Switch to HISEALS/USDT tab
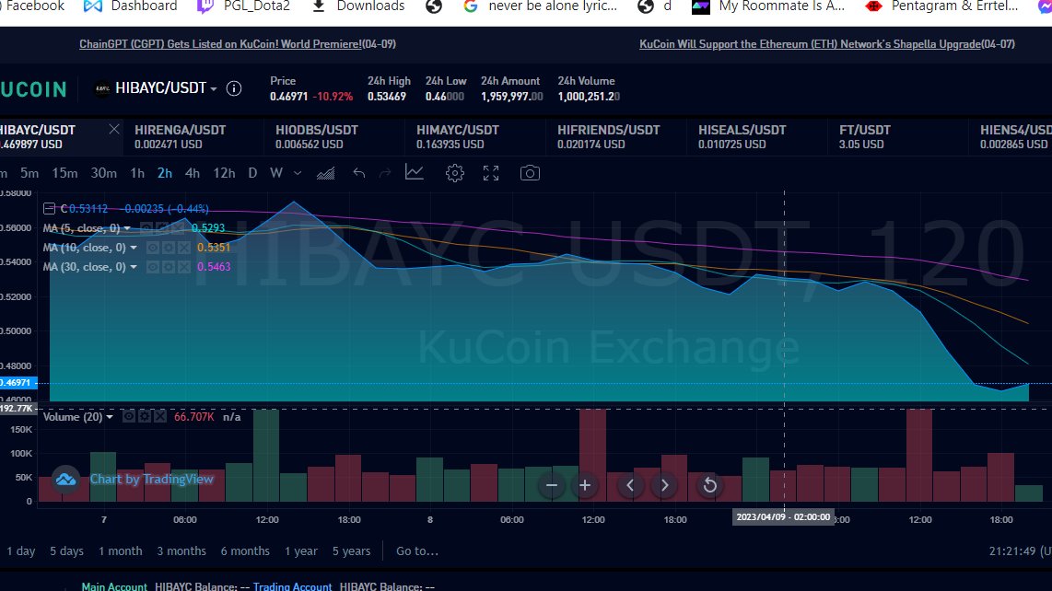This screenshot has height=591, width=1052. click(756, 137)
